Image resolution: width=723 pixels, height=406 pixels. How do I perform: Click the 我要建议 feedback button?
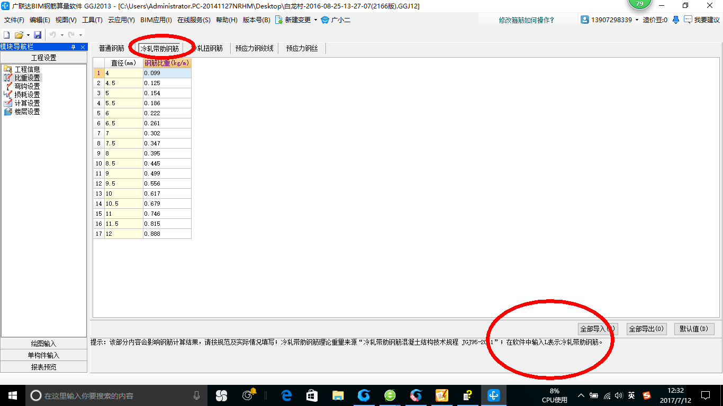click(702, 20)
